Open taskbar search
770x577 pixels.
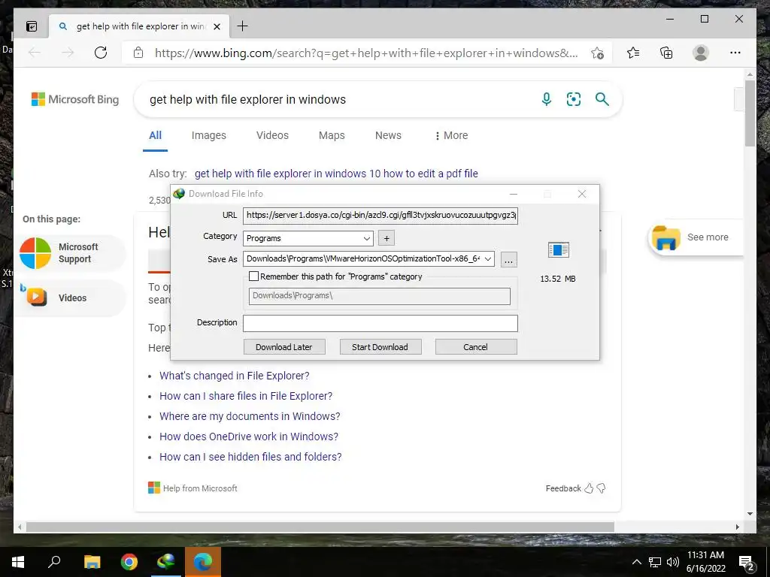tap(54, 562)
